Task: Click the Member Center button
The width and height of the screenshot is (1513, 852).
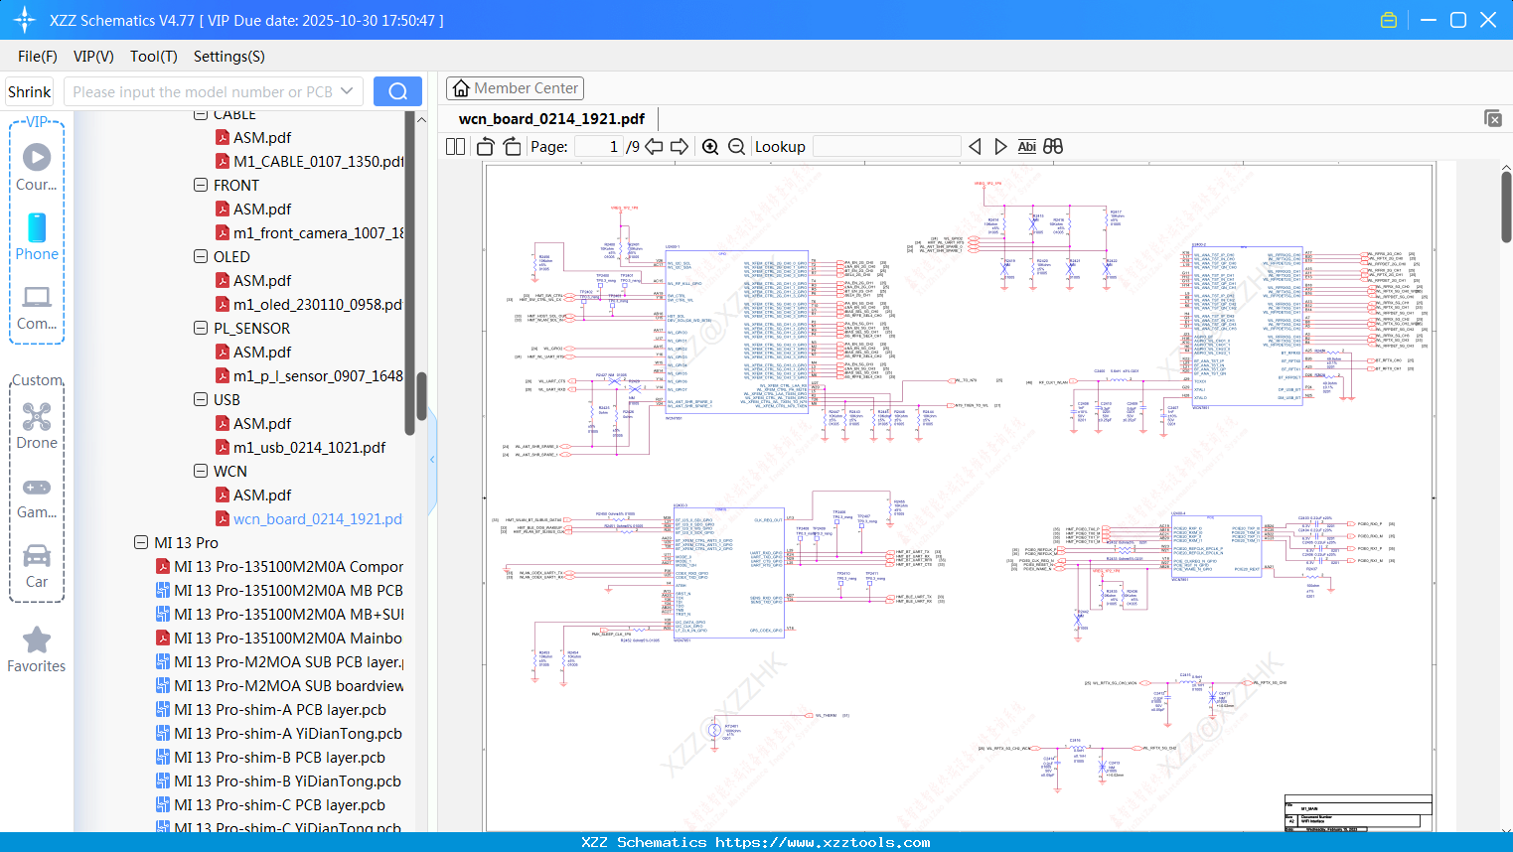Action: [515, 87]
